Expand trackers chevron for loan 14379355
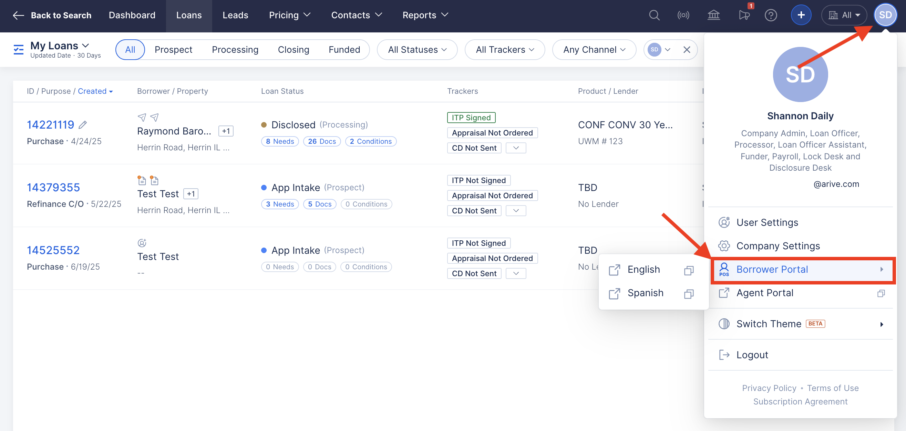 (516, 211)
